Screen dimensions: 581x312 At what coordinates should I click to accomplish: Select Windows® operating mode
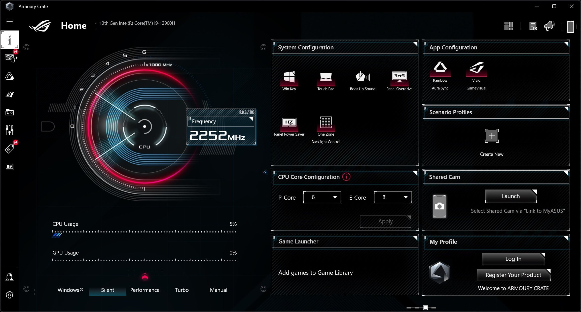pos(70,290)
